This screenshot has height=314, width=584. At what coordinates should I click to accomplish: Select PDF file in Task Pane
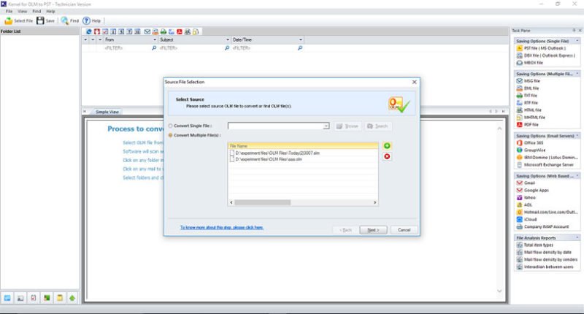point(528,124)
